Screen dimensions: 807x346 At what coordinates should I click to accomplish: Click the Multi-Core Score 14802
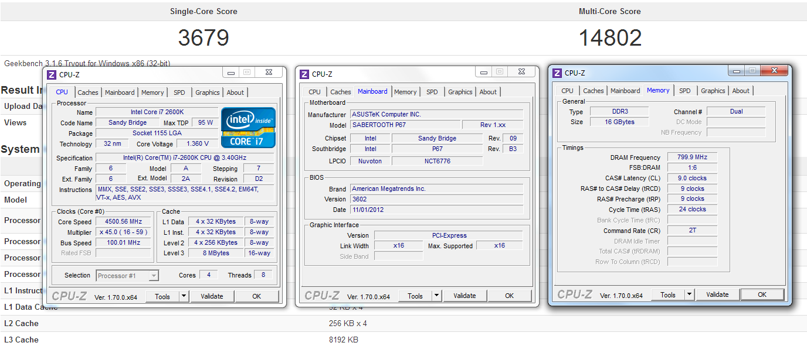(x=610, y=38)
